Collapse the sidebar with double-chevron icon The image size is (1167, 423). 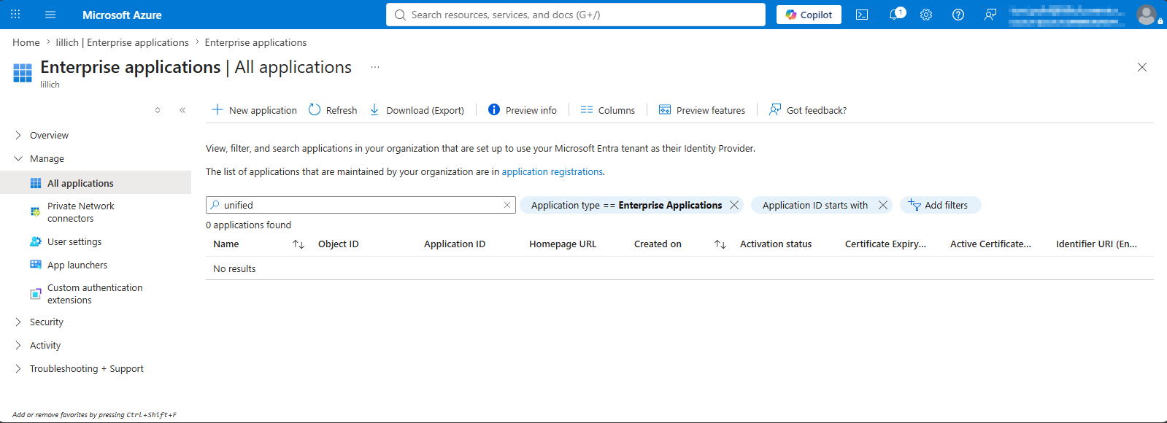pos(182,110)
